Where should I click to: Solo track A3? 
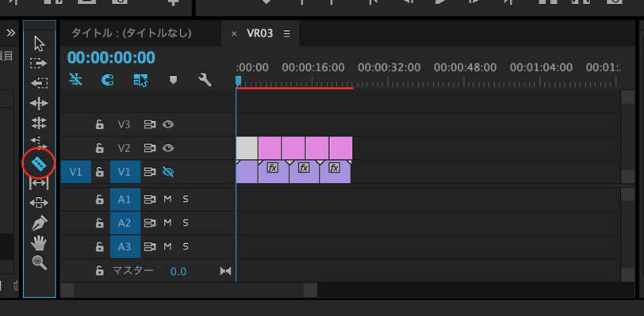tap(186, 247)
